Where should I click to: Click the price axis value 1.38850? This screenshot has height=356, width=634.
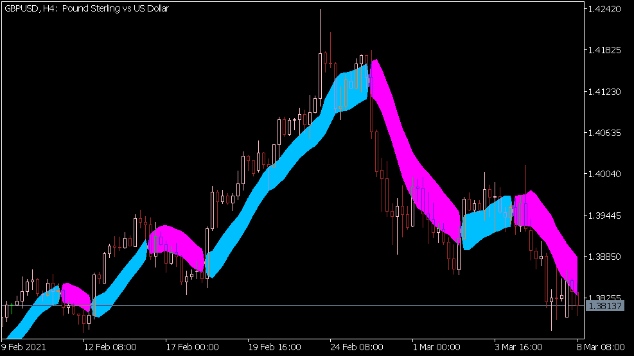tap(604, 257)
